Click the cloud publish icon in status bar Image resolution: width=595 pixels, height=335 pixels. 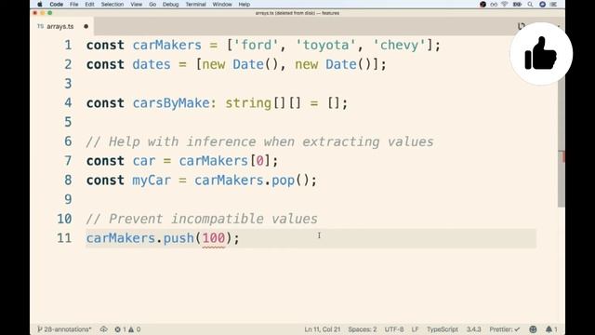[x=103, y=329]
